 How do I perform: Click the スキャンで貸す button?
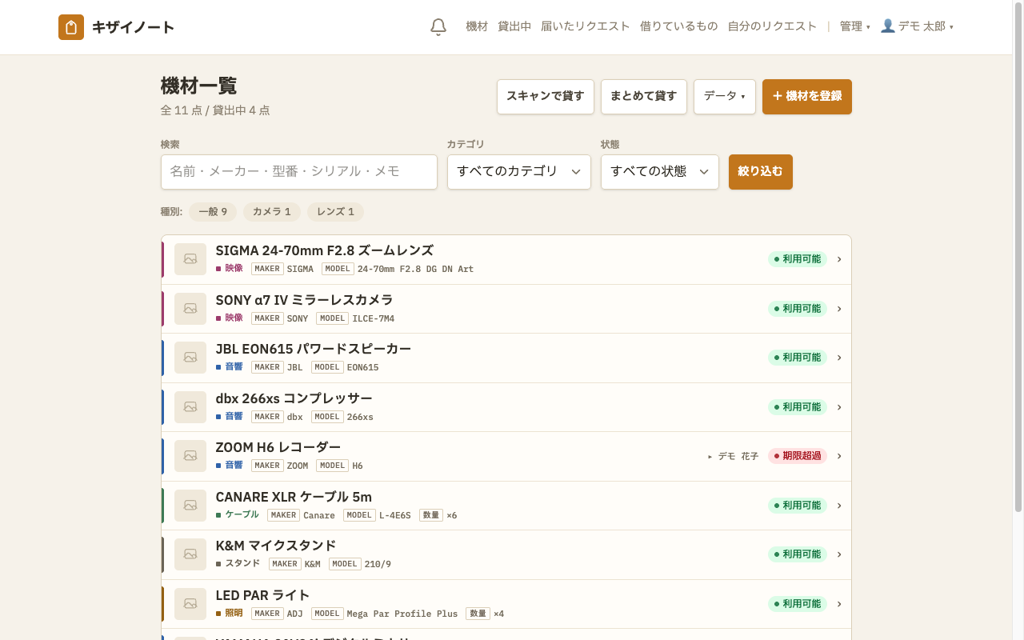[x=546, y=97]
